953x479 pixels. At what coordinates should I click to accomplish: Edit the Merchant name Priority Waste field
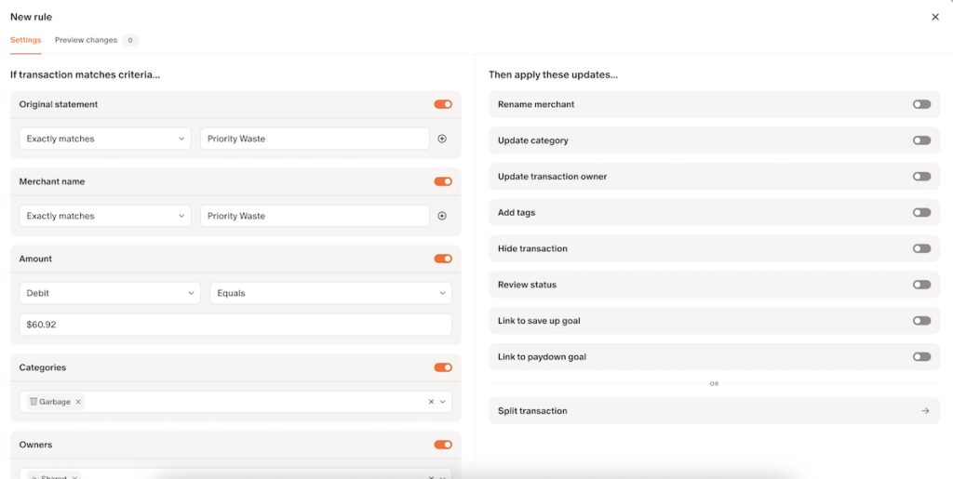(x=315, y=216)
